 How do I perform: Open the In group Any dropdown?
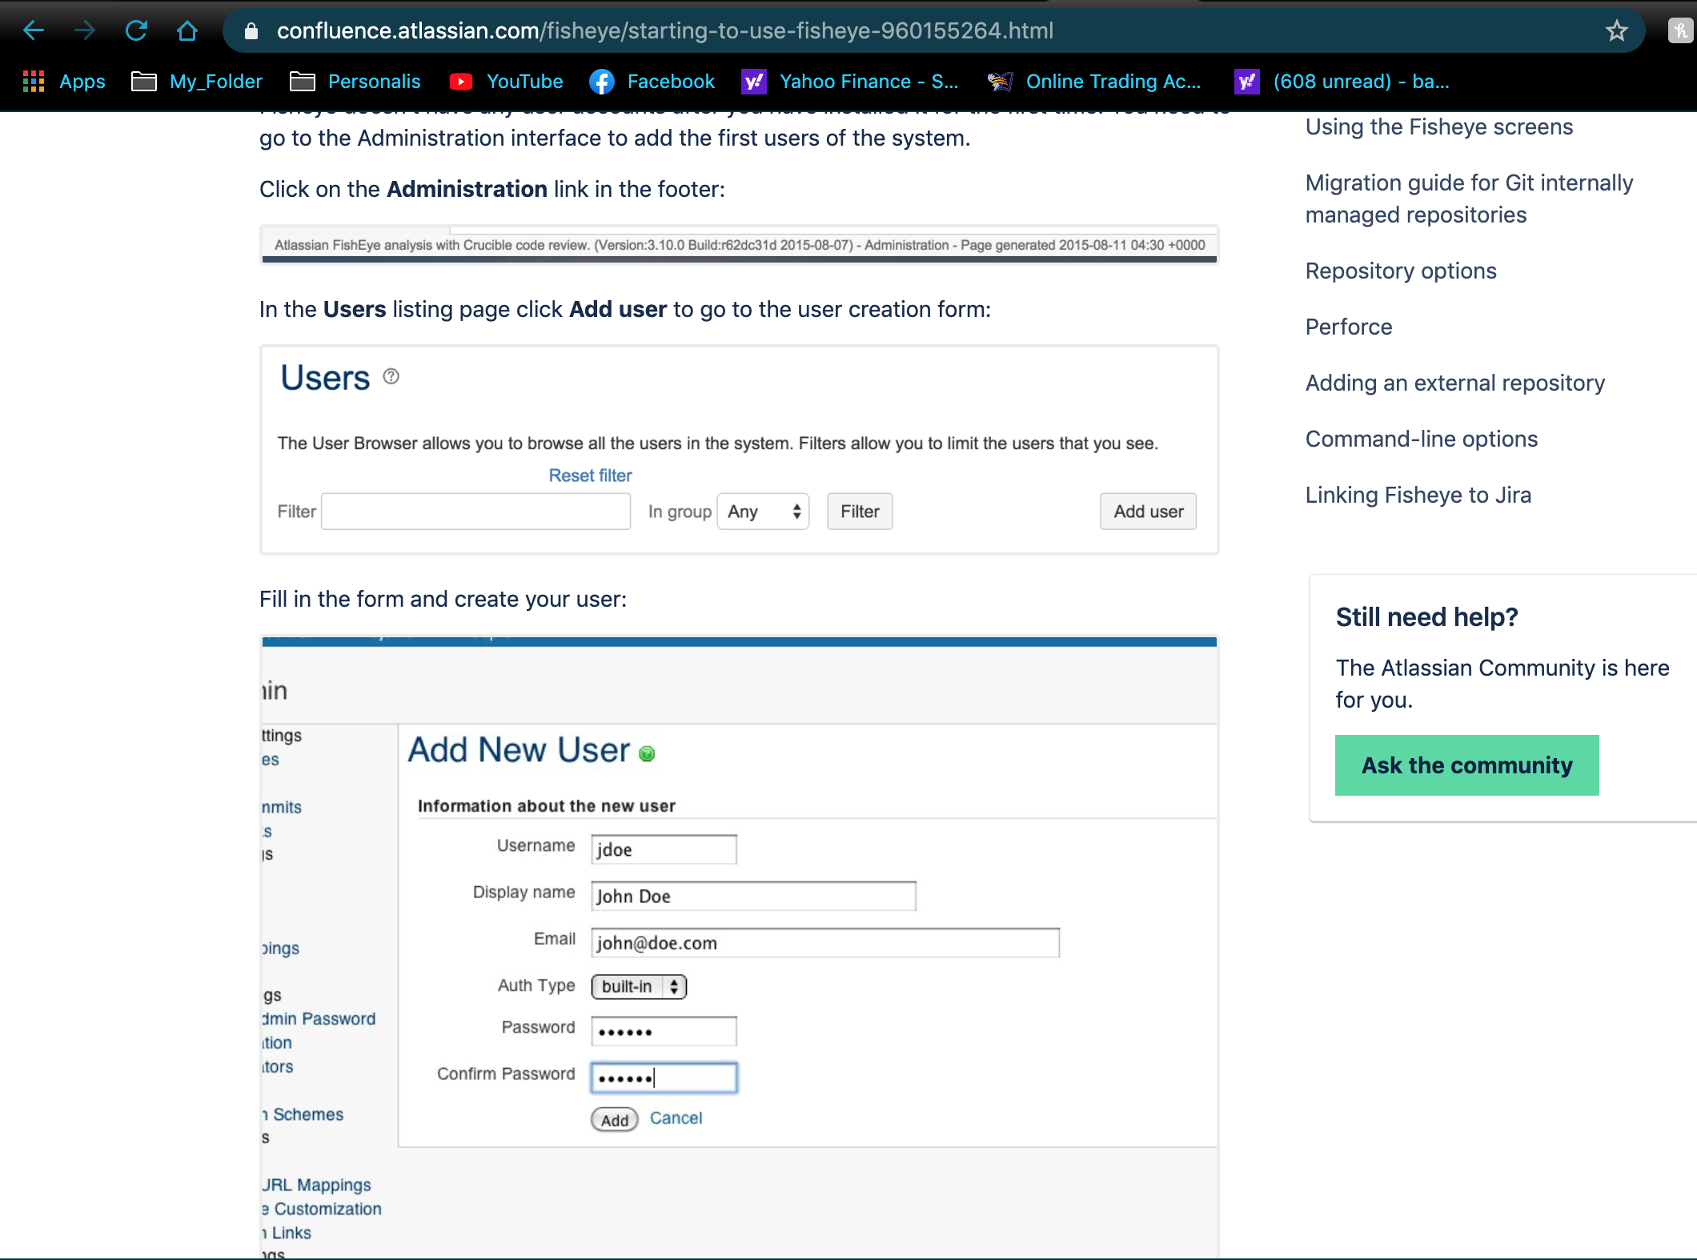pyautogui.click(x=763, y=512)
